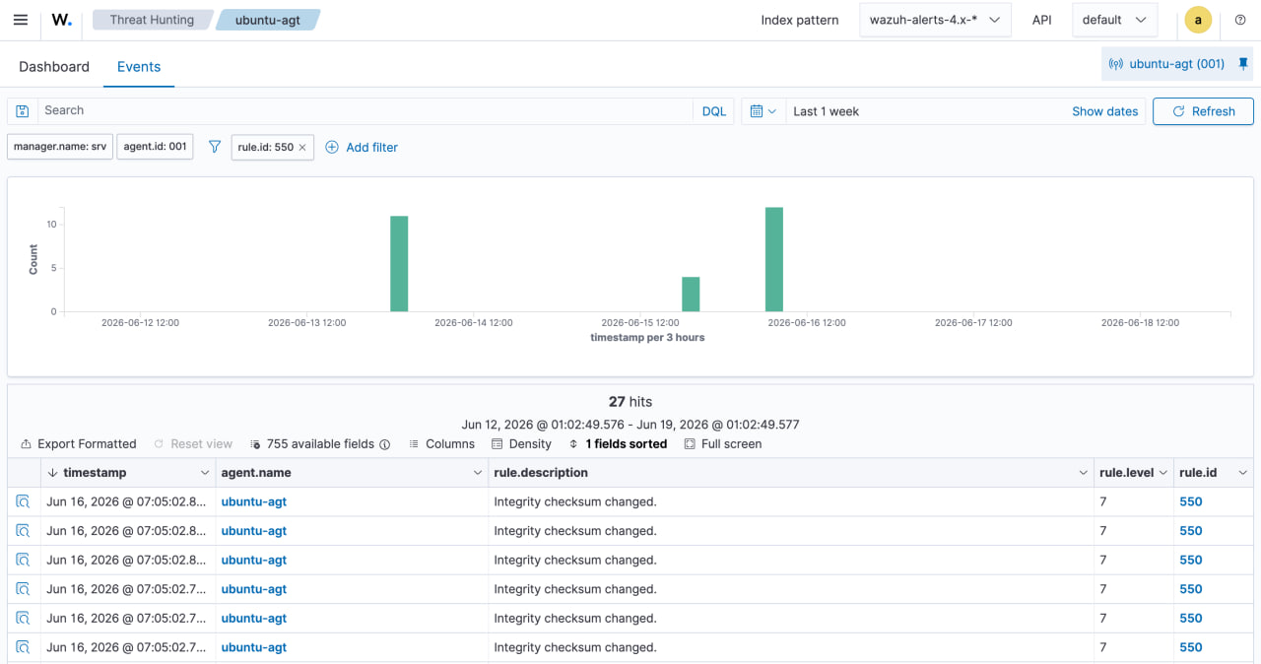Open the calendar quick date menu
This screenshot has width=1261, height=664.
click(763, 111)
